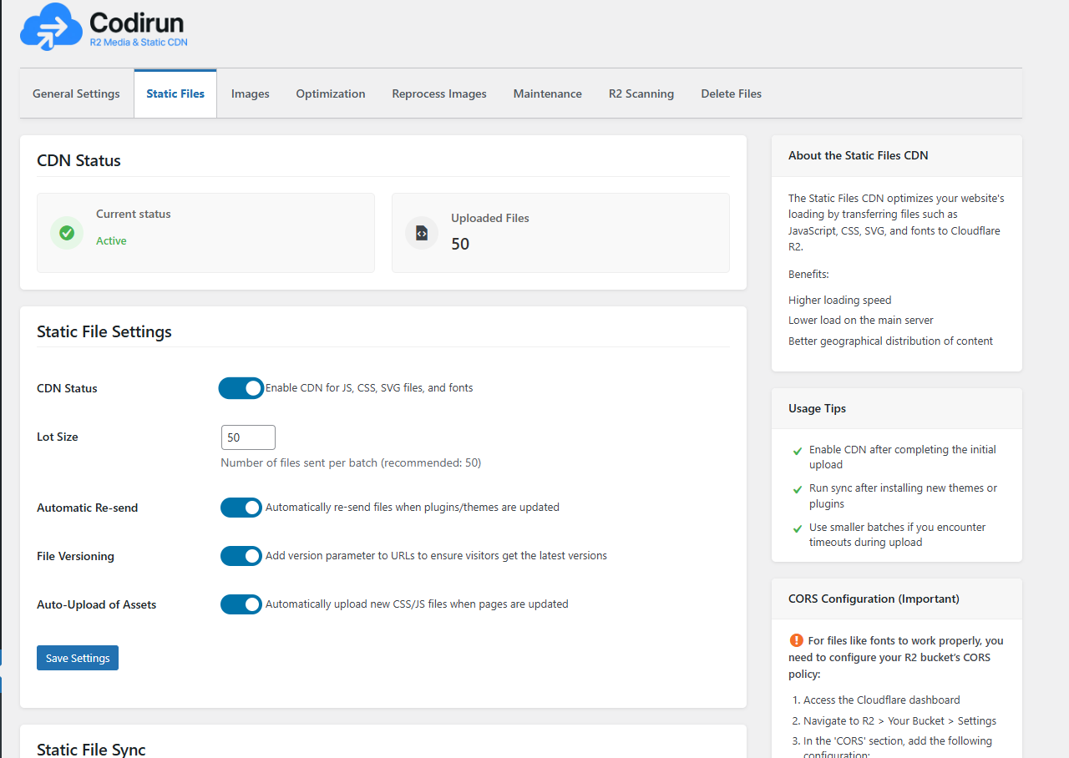The width and height of the screenshot is (1069, 758).
Task: Click 'Lower load on the main server' text
Action: (x=861, y=320)
